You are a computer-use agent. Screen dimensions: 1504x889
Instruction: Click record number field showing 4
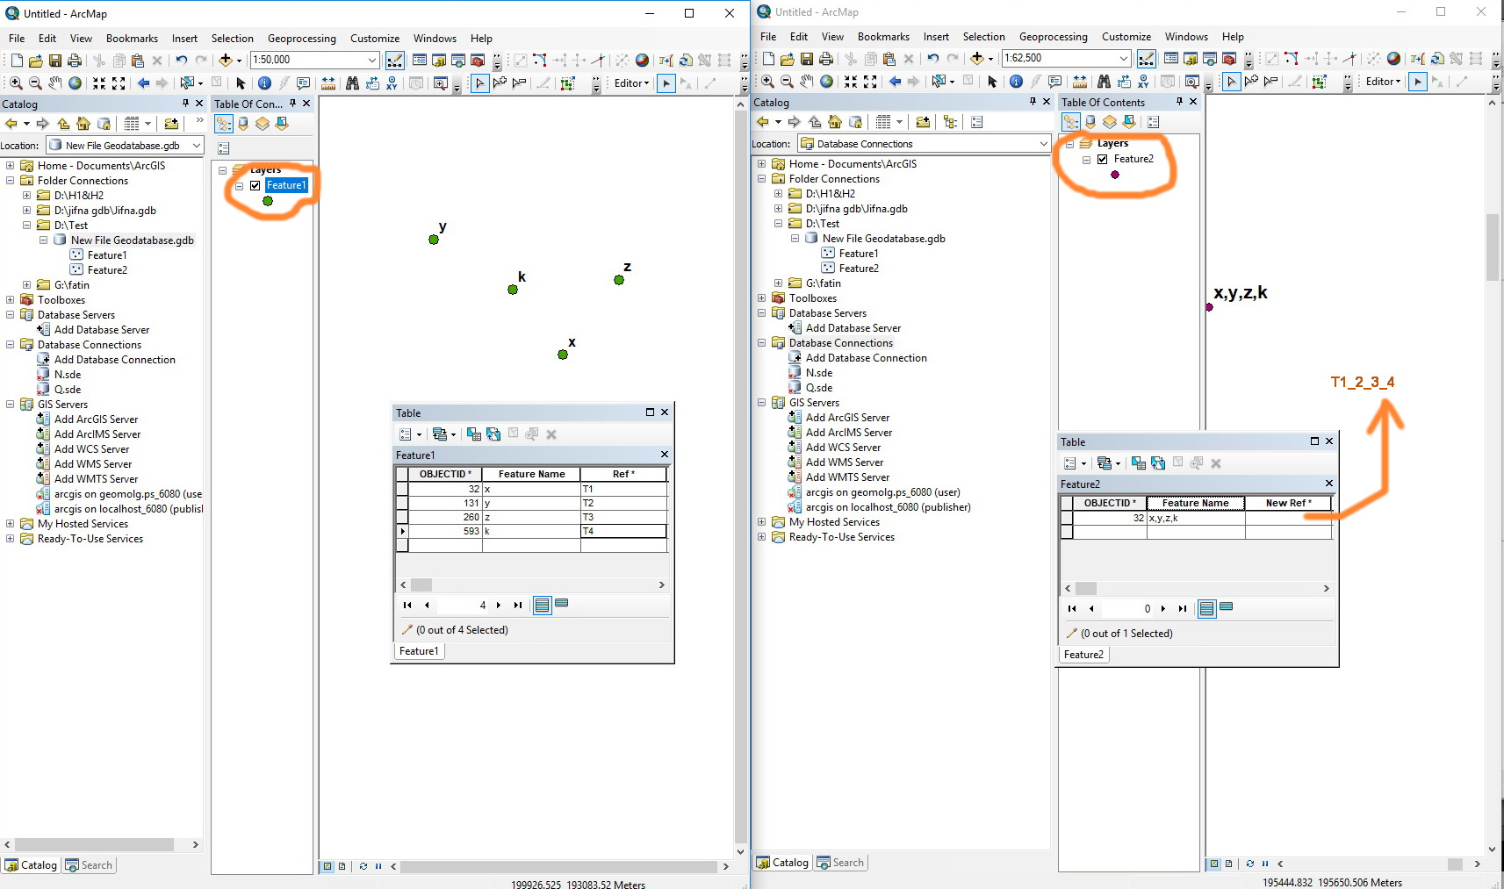point(463,605)
